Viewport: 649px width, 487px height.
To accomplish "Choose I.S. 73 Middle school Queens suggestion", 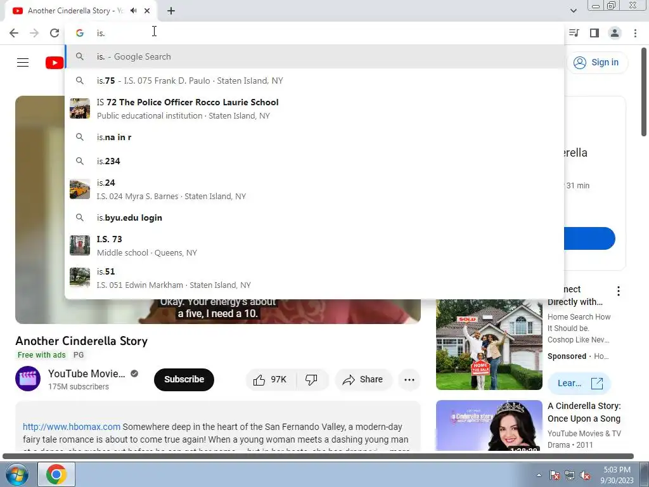I will coord(314,245).
